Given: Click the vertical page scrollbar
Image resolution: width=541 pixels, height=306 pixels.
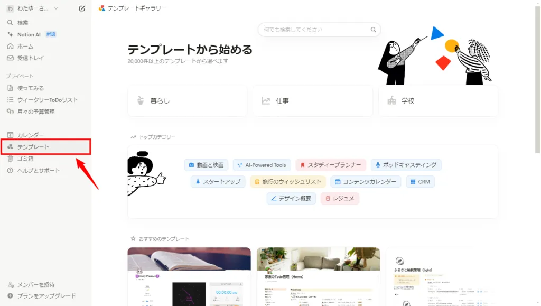Looking at the screenshot, I should click(x=537, y=79).
